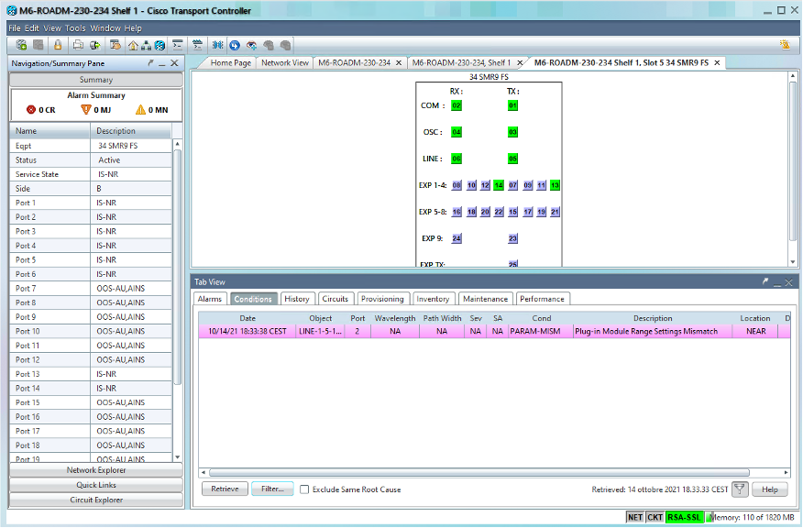This screenshot has width=803, height=528.
Task: Click the add node toolbar icon
Action: click(21, 45)
